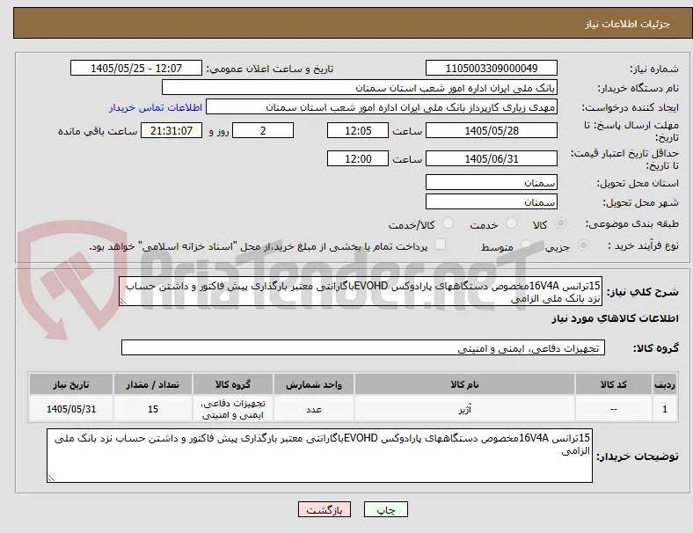Click the نام کالا column header
The height and width of the screenshot is (533, 693).
point(464,384)
